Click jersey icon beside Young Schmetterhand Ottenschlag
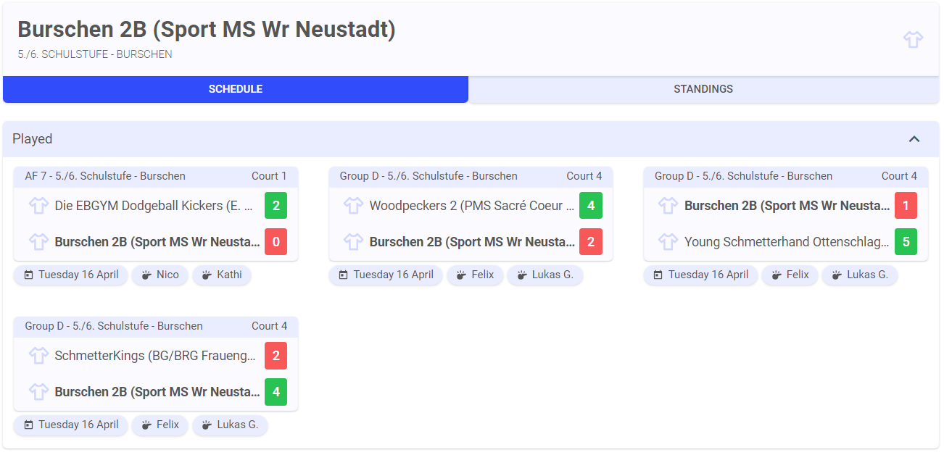Screen dimensions: 944x455 click(x=668, y=242)
